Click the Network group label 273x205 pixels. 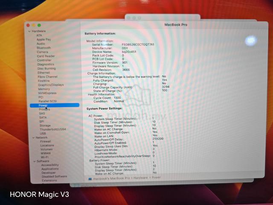tap(42, 138)
